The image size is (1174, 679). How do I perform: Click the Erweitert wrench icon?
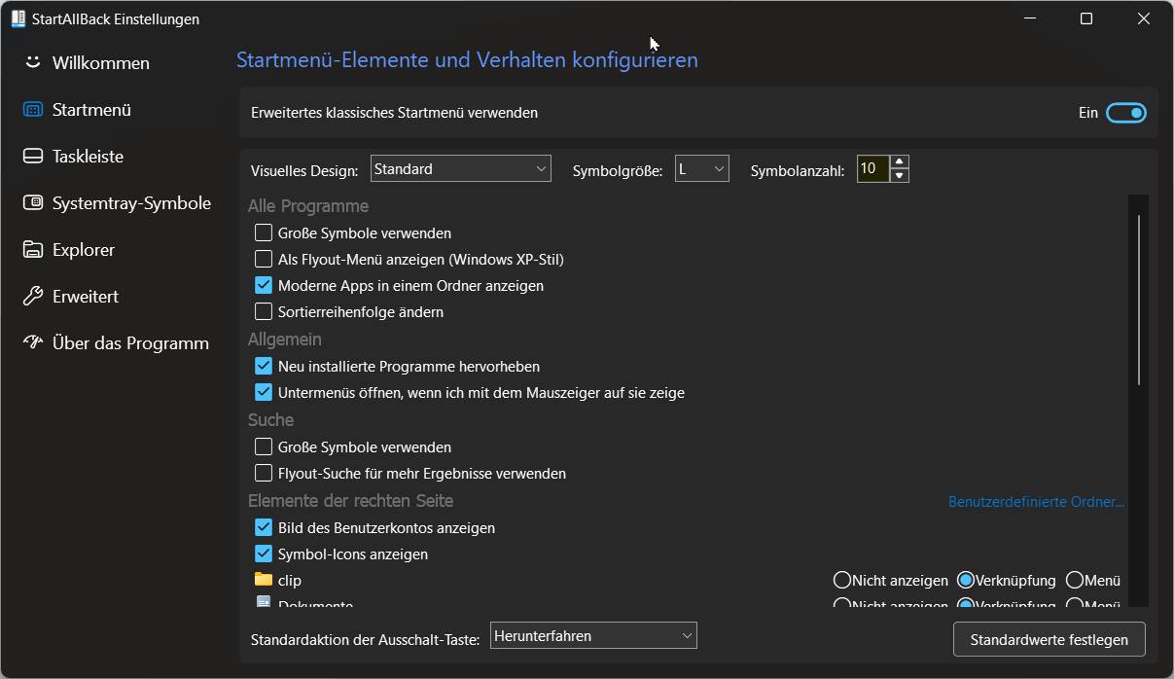pos(33,297)
